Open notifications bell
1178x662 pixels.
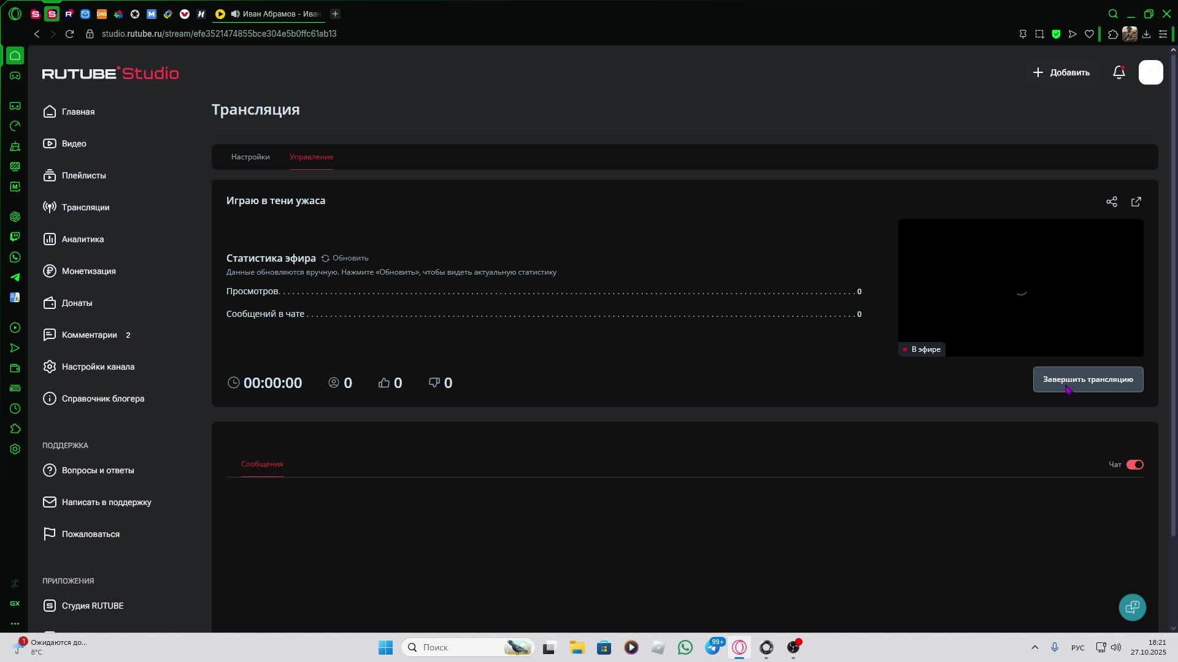(x=1118, y=72)
